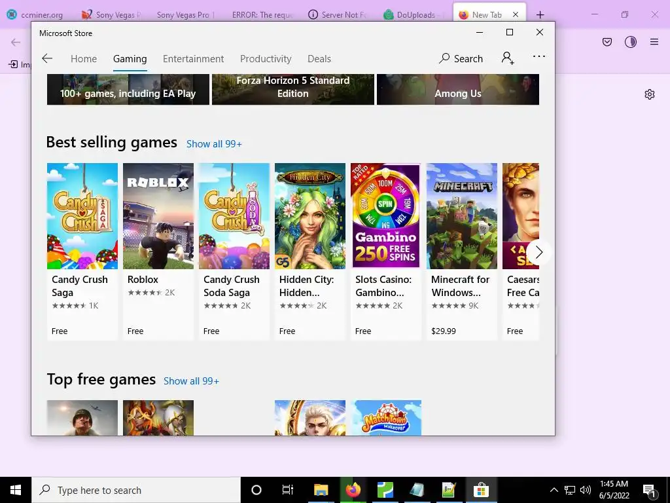Select the Gaming tab
This screenshot has width=670, height=503.
[x=130, y=59]
